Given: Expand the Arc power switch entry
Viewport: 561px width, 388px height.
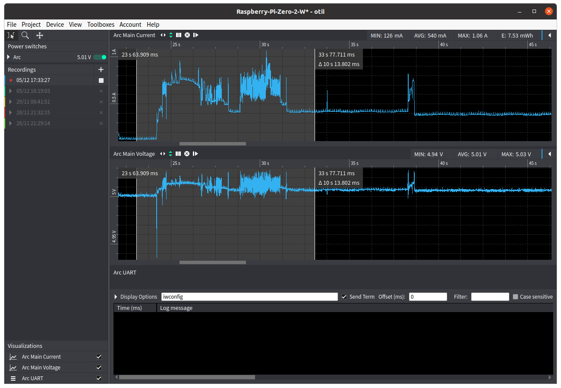Looking at the screenshot, I should pos(9,57).
